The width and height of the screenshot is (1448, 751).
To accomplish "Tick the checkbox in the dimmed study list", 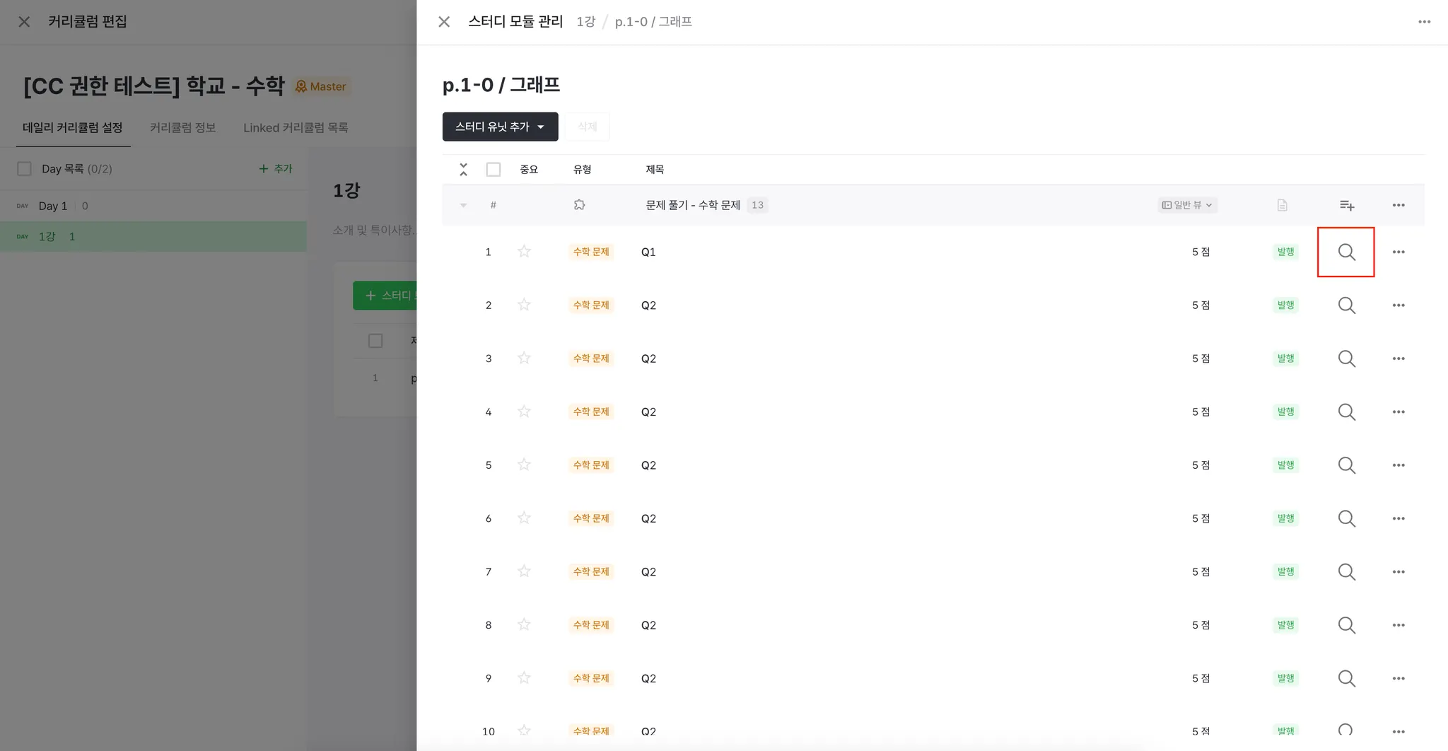I will [x=375, y=341].
